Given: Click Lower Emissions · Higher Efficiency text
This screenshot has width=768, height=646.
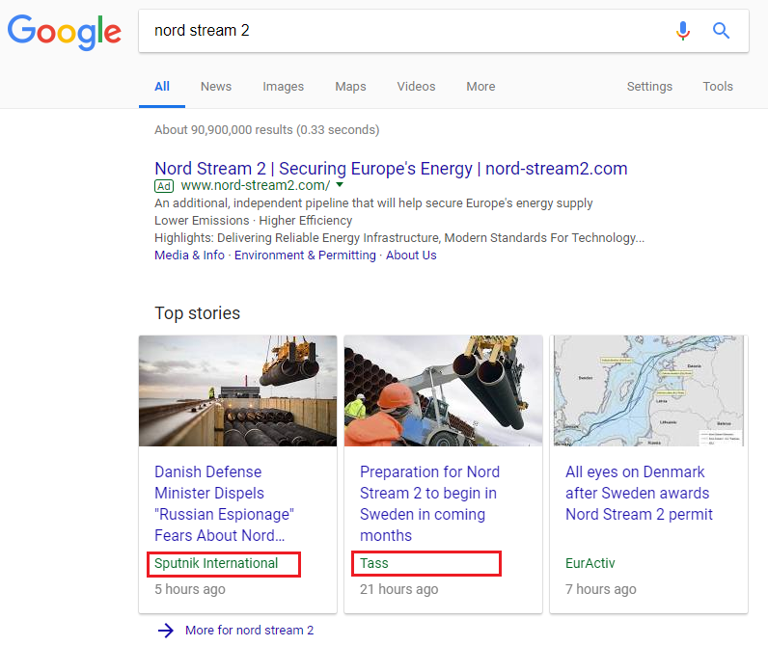Looking at the screenshot, I should coord(253,221).
